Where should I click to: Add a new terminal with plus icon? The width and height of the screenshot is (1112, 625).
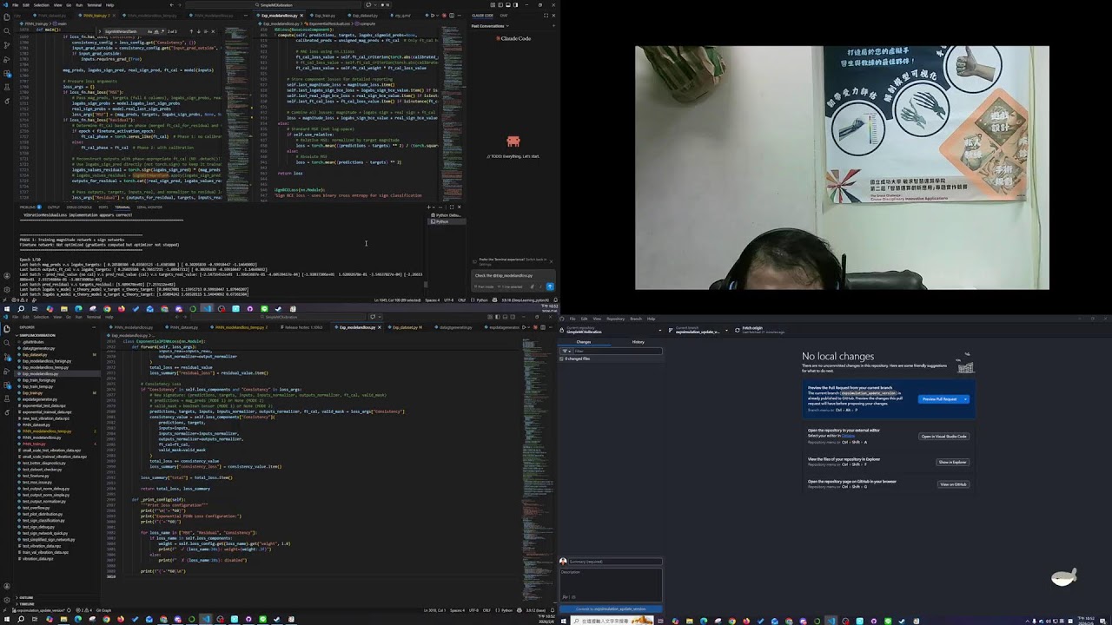pos(428,207)
